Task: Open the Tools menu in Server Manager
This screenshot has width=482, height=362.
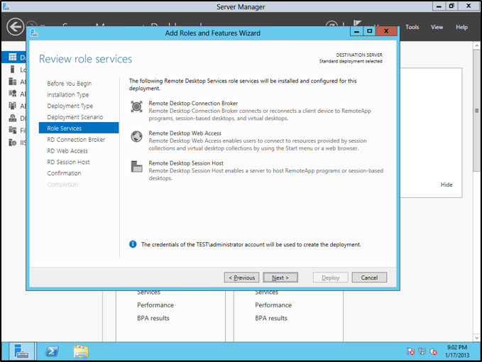Action: click(412, 27)
